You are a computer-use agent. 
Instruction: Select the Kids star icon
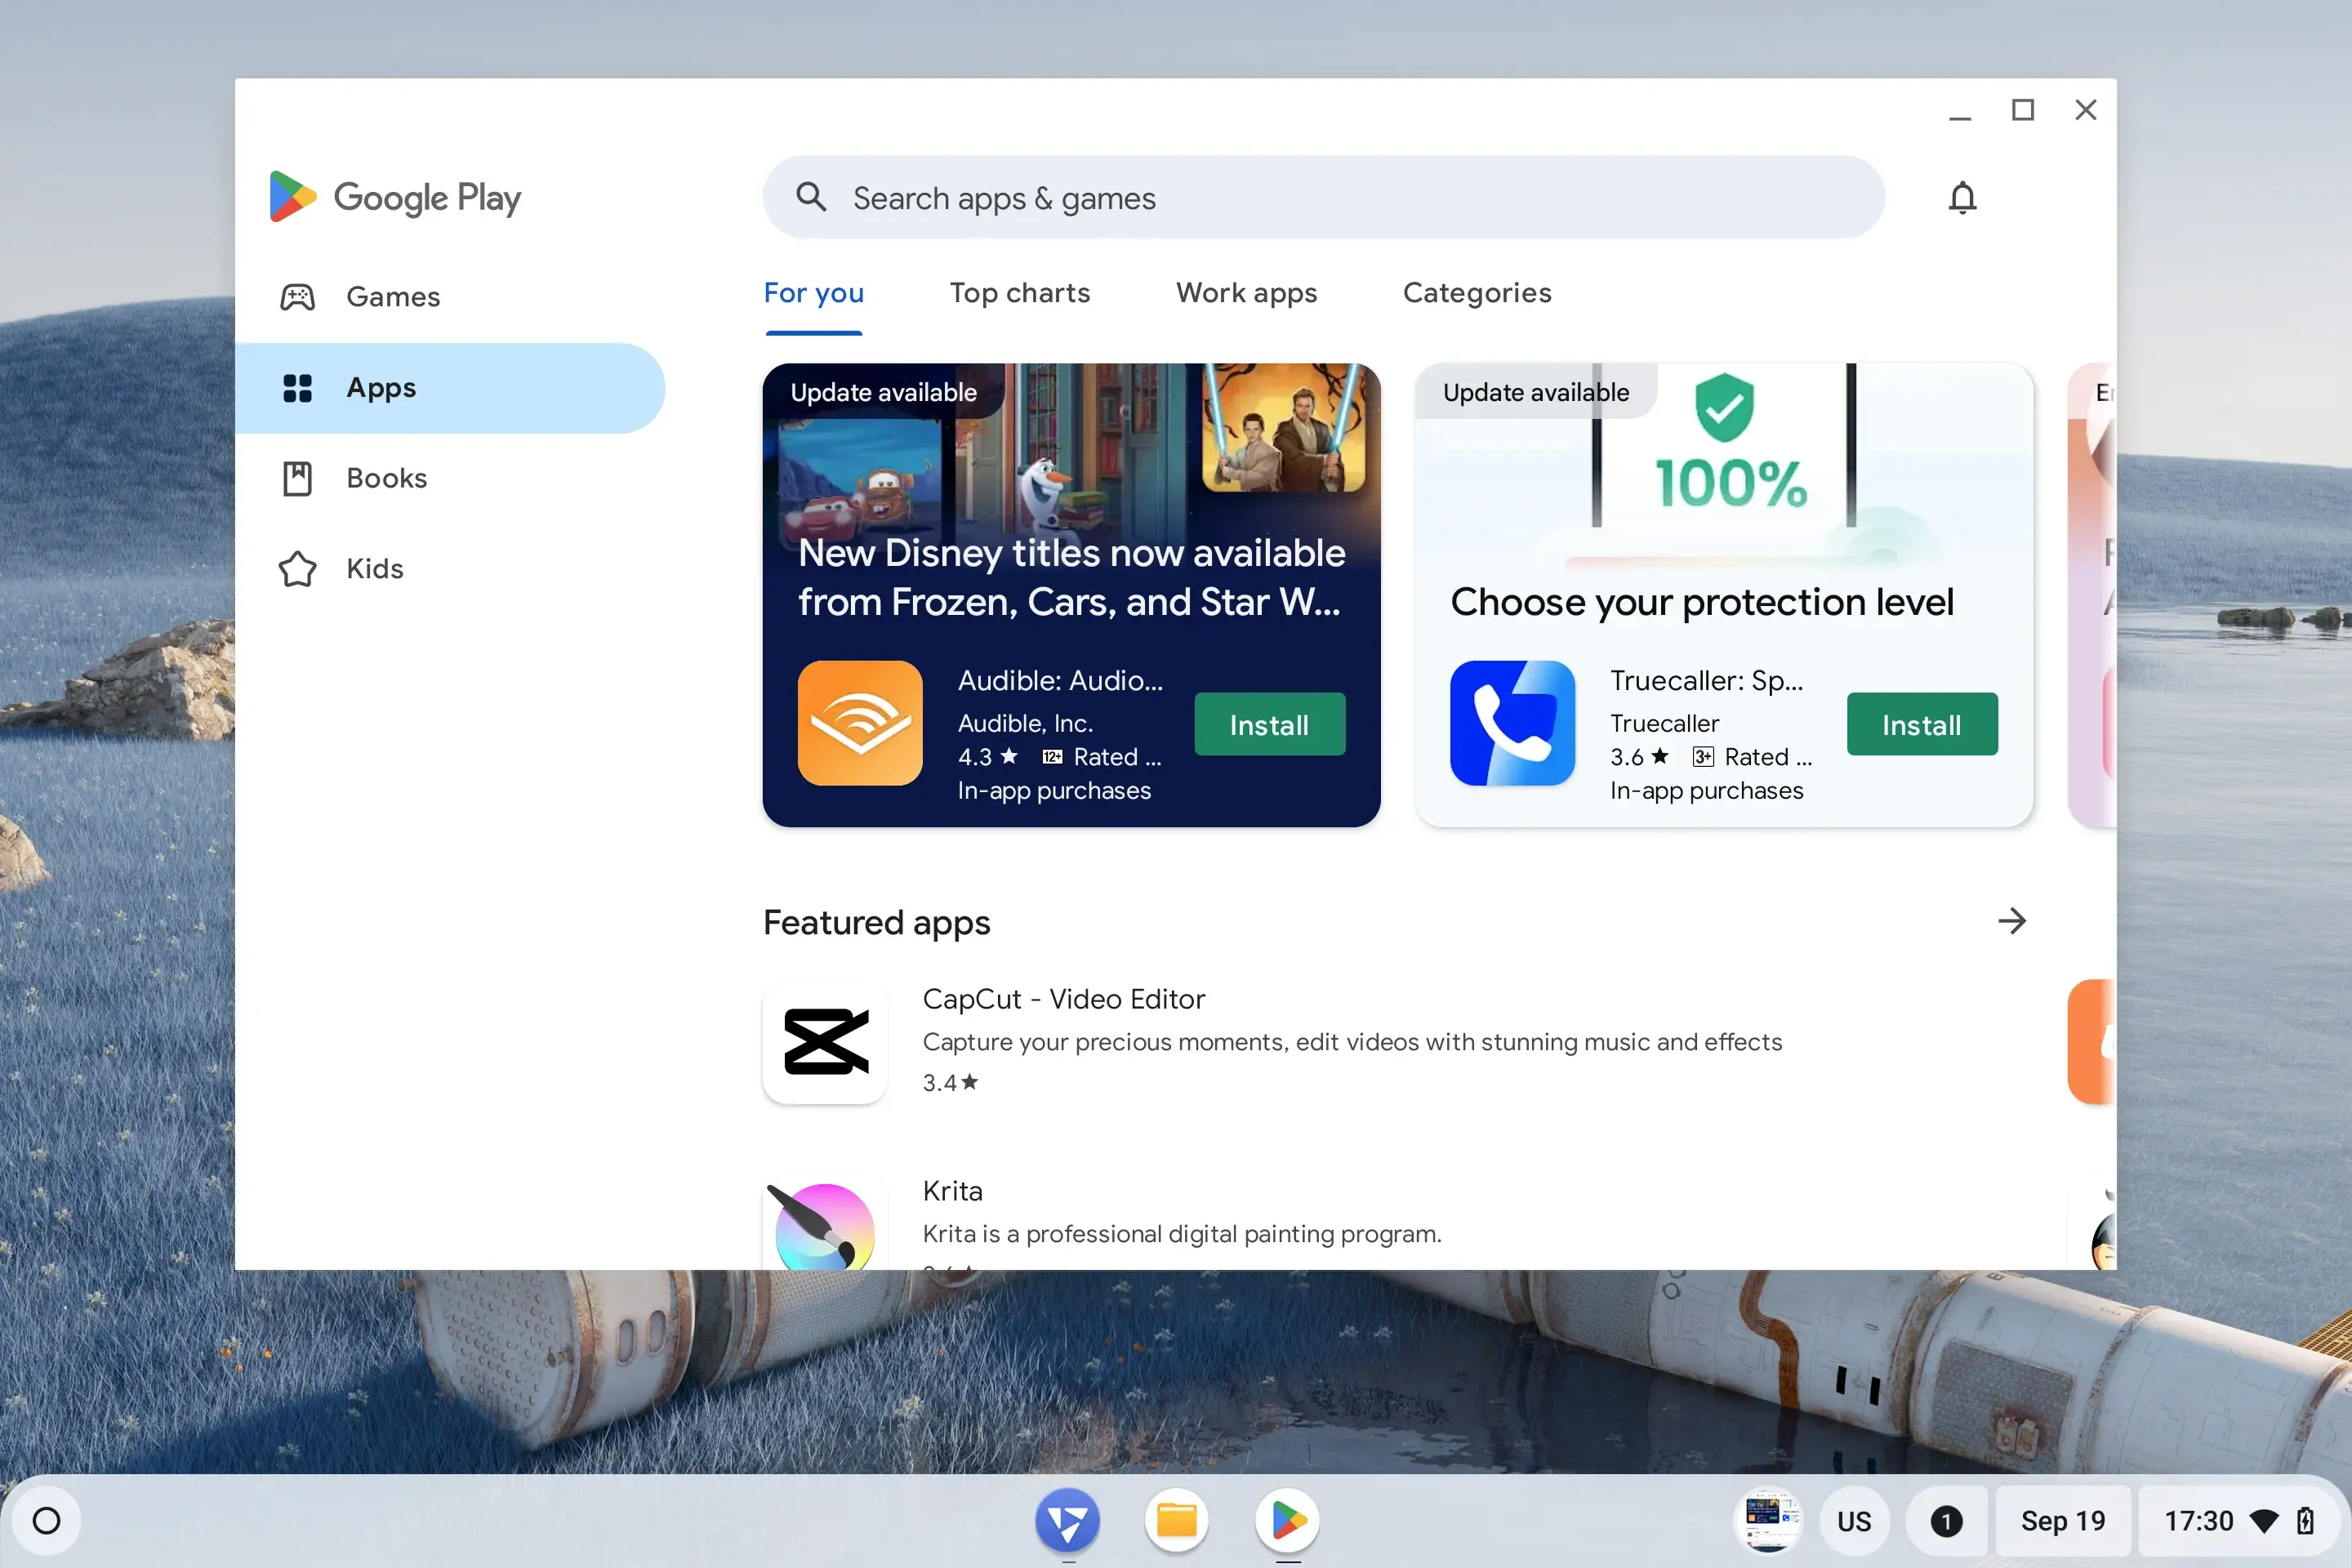coord(297,568)
